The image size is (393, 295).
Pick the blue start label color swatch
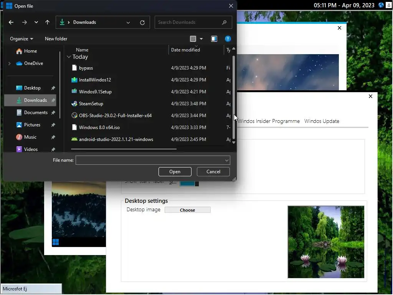187,183
